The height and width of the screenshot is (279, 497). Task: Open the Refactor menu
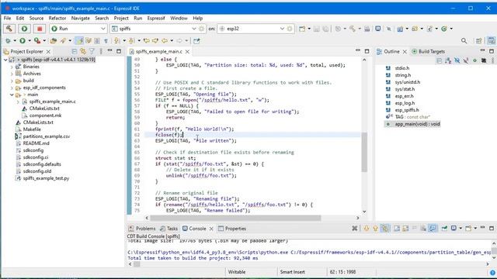[x=57, y=19]
